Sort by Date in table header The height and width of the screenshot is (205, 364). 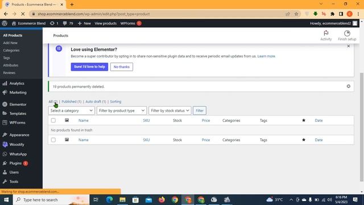[318, 120]
